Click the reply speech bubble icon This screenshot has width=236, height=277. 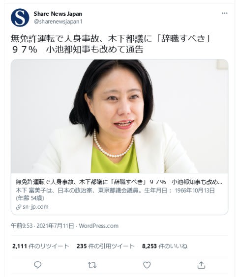(x=37, y=265)
